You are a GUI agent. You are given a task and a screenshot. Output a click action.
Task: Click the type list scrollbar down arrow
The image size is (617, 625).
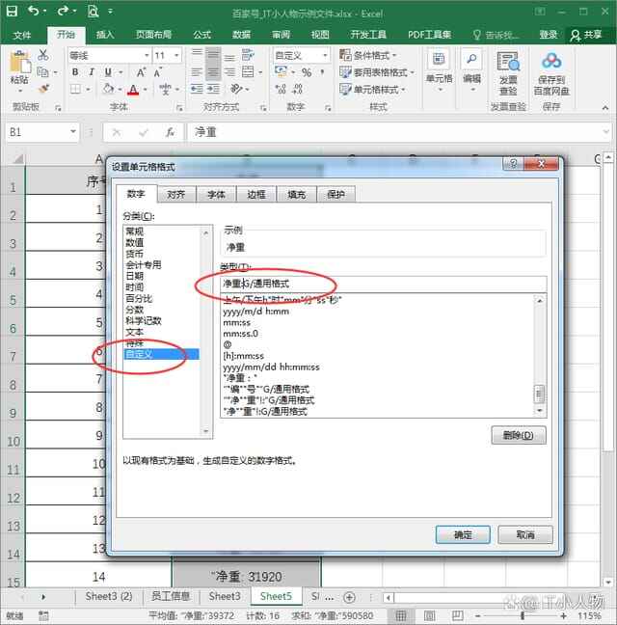[540, 411]
